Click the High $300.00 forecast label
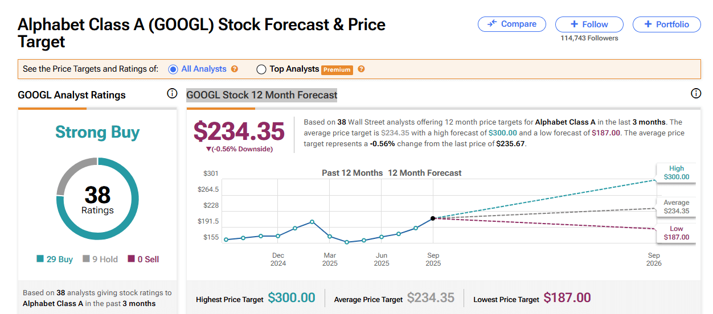 676,173
